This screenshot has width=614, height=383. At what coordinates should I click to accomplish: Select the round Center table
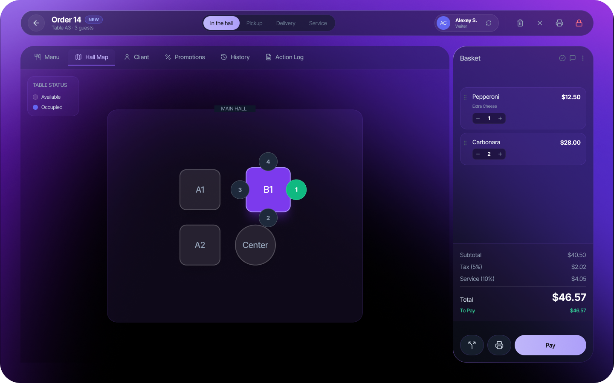[x=255, y=245]
